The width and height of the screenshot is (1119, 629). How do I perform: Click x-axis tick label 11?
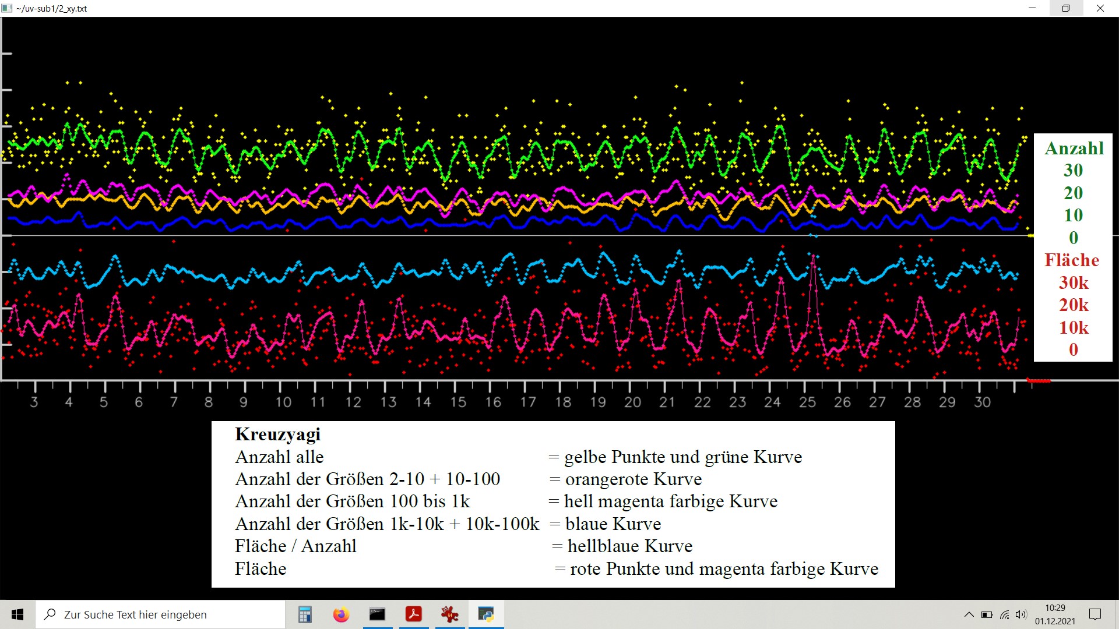318,402
